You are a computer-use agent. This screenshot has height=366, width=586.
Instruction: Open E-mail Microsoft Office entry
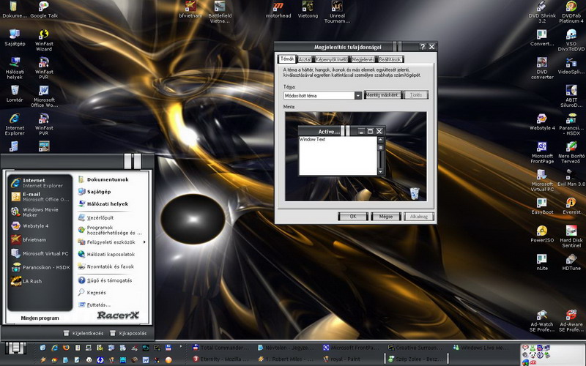40,196
